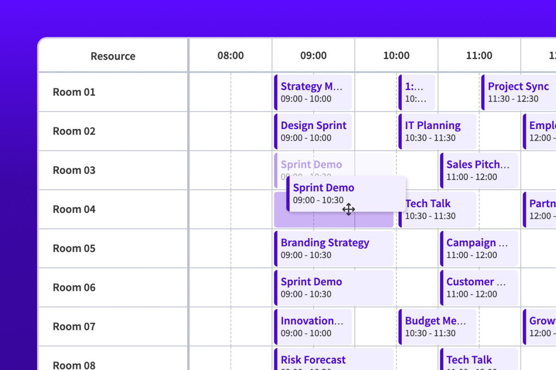The height and width of the screenshot is (370, 556).
Task: Open the Customer event in Room 06
Action: [x=479, y=287]
